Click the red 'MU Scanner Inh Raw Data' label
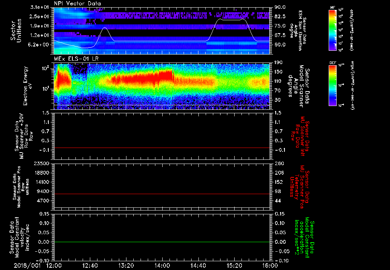Viewport: 390px width, 270px height. pyautogui.click(x=300, y=136)
